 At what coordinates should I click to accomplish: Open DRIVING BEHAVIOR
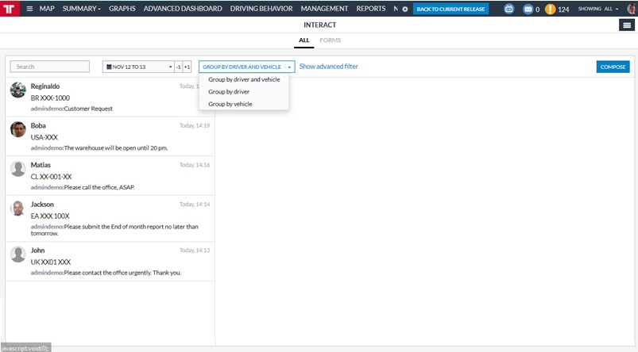pyautogui.click(x=261, y=9)
